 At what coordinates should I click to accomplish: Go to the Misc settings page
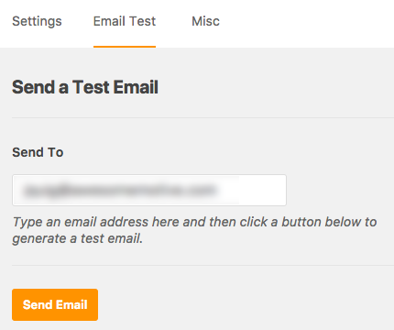tap(205, 21)
